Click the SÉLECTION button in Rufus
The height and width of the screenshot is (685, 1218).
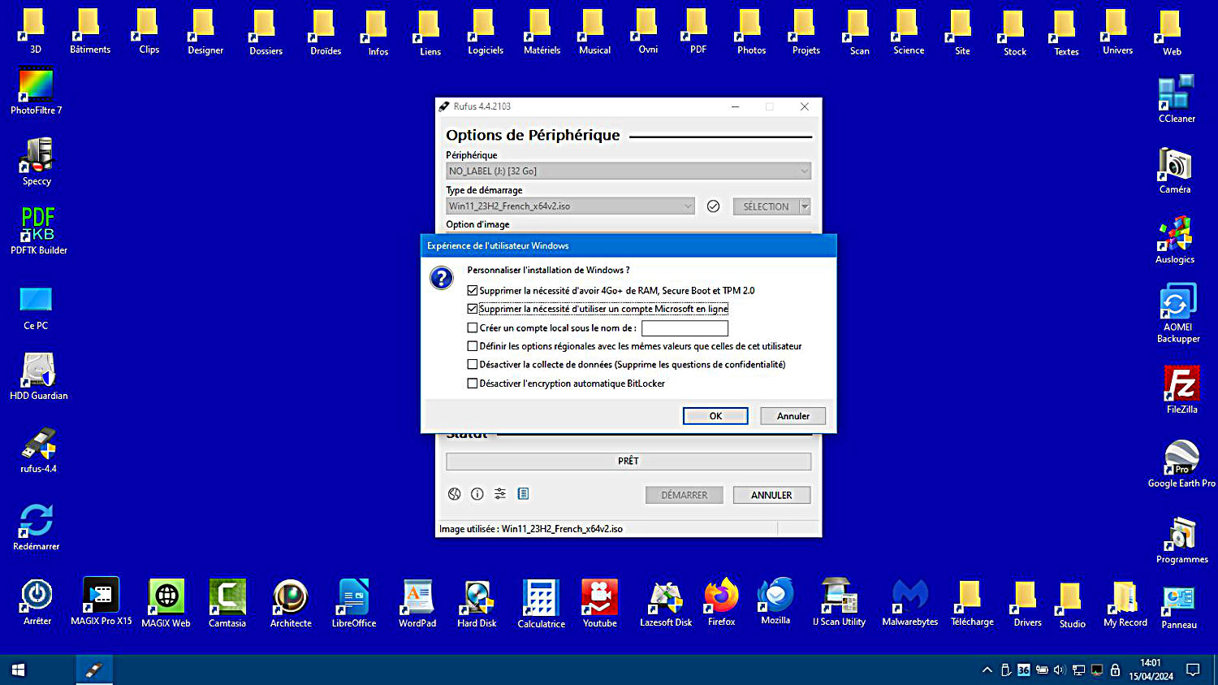click(x=766, y=206)
